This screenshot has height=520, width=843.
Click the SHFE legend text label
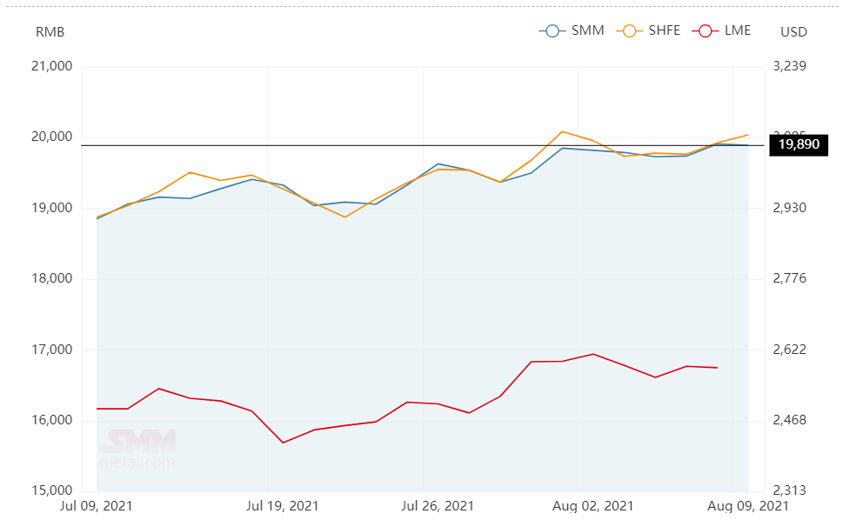tap(664, 30)
